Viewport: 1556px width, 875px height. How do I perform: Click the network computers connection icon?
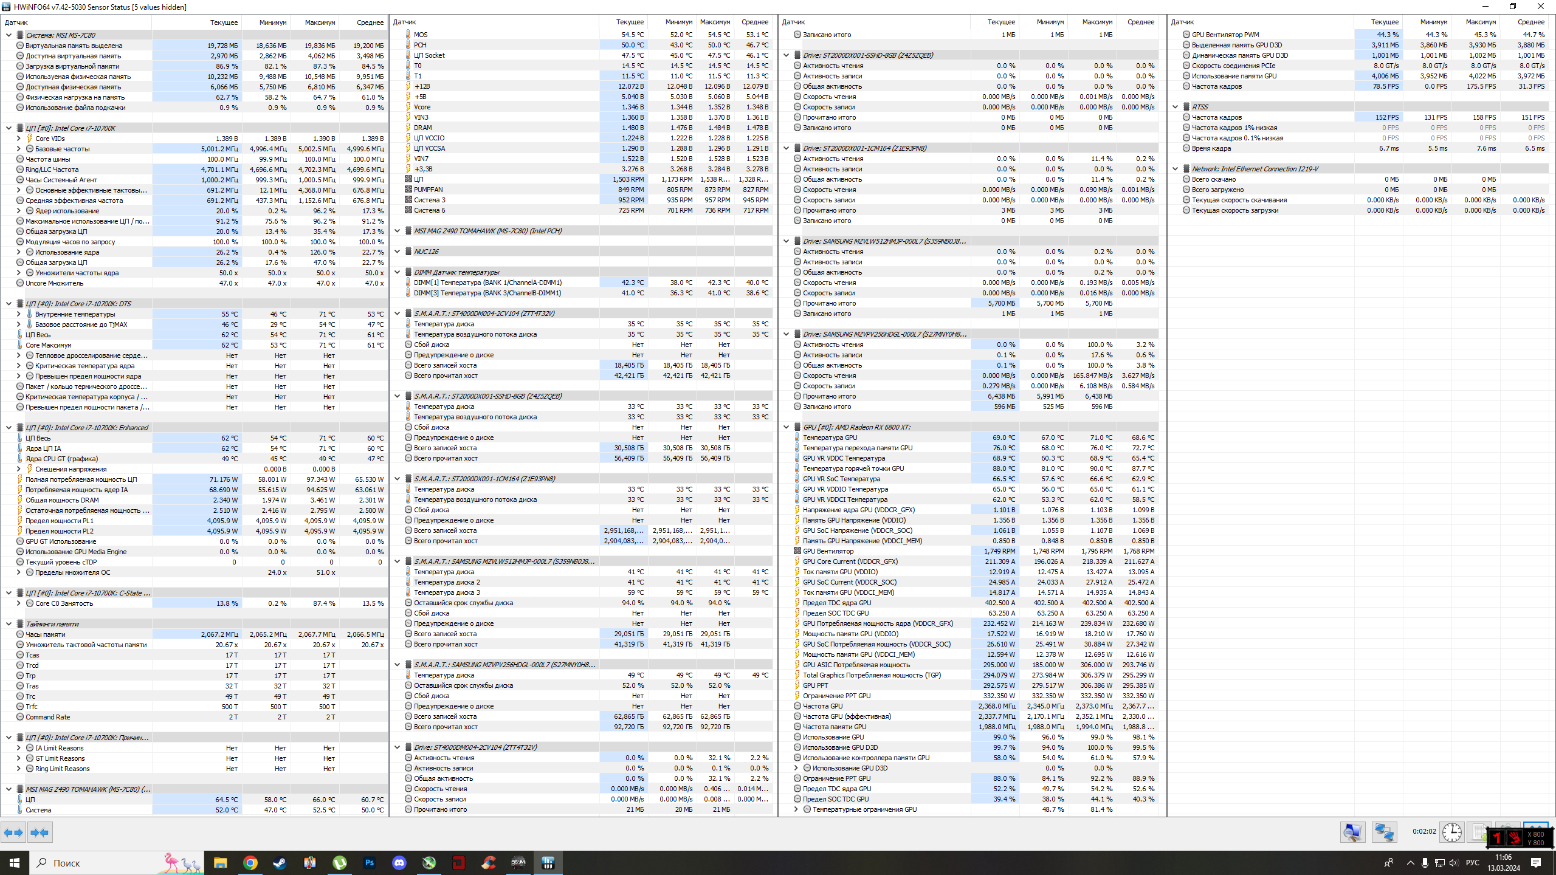[x=1384, y=832]
